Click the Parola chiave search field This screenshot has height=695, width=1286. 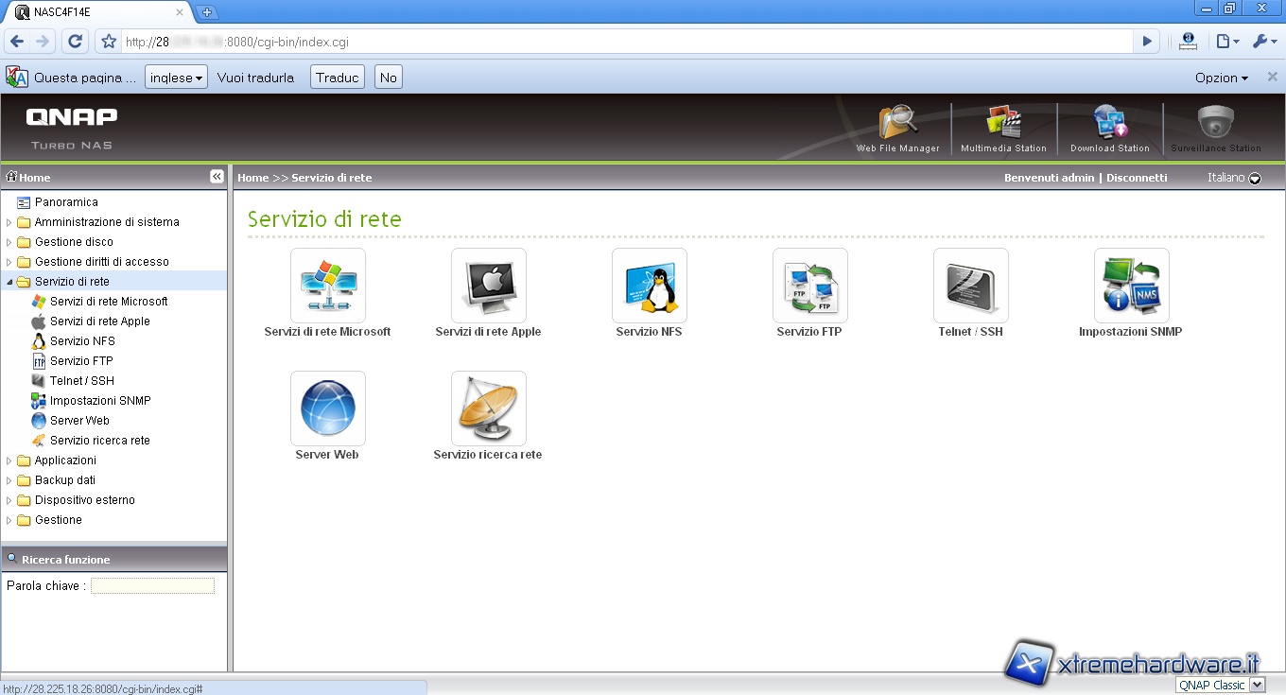[x=152, y=586]
